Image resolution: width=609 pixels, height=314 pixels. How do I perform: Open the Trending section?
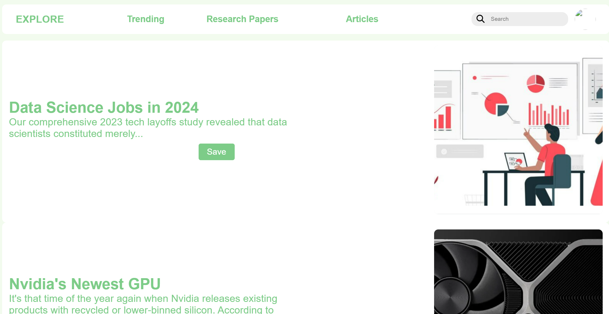146,19
